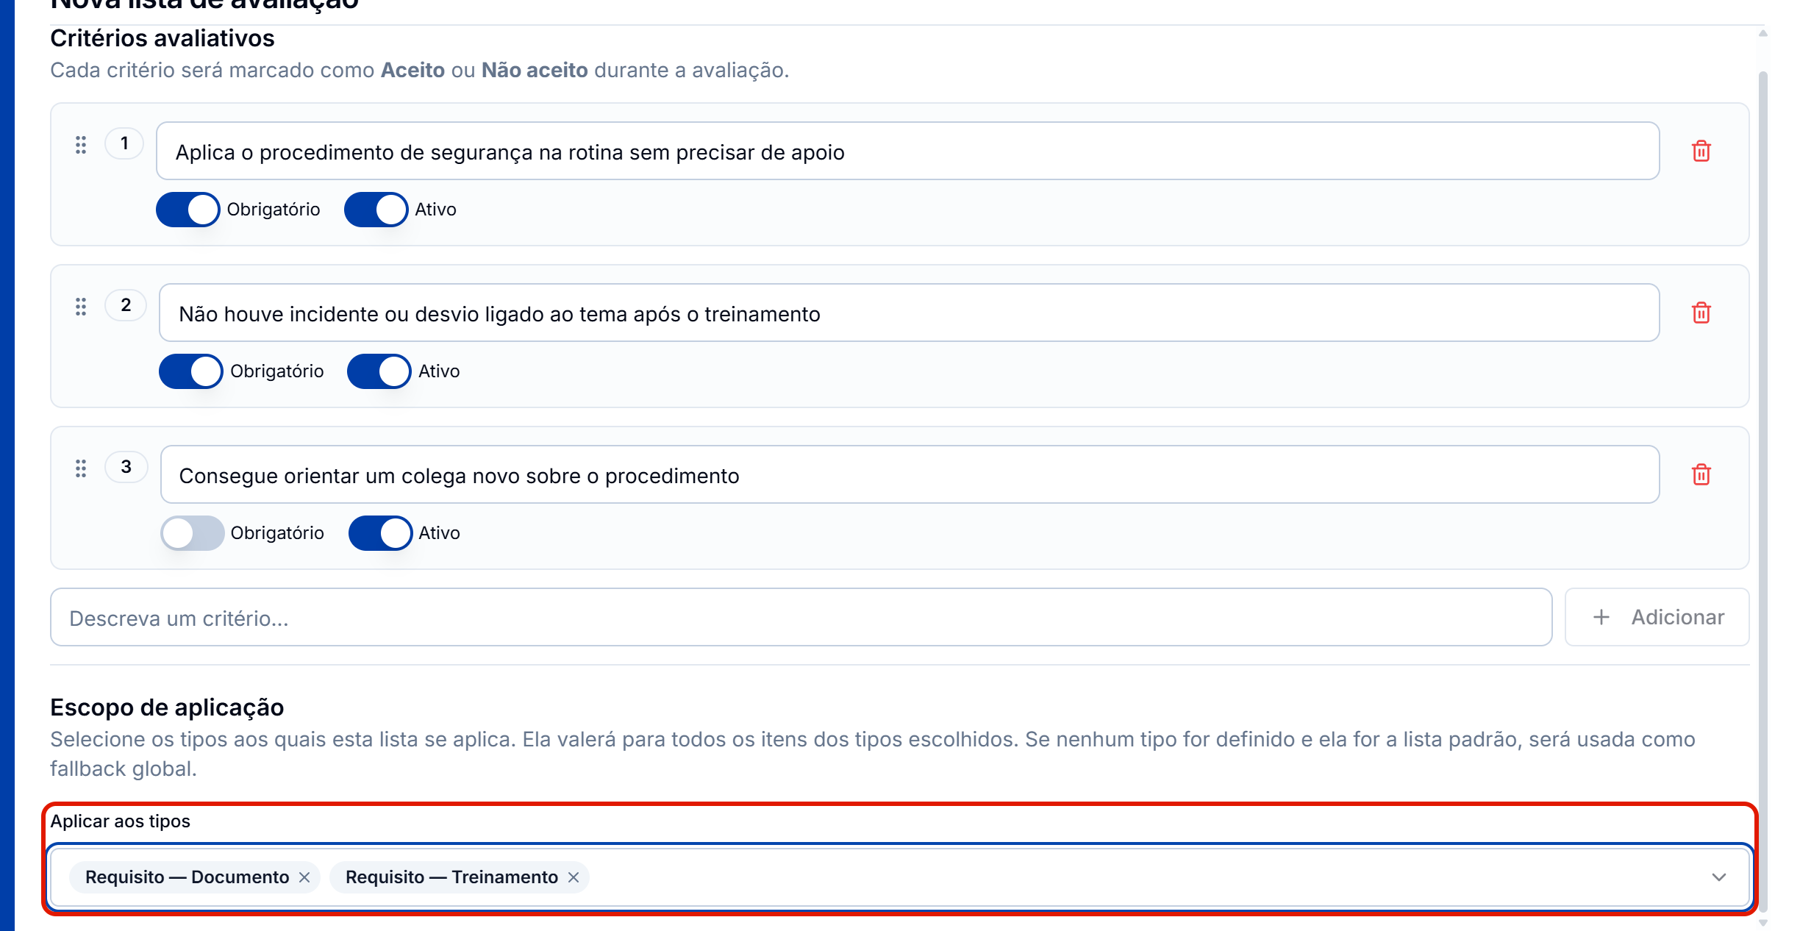
Task: Remove the Requisito — Treinamento tag
Action: tap(574, 877)
